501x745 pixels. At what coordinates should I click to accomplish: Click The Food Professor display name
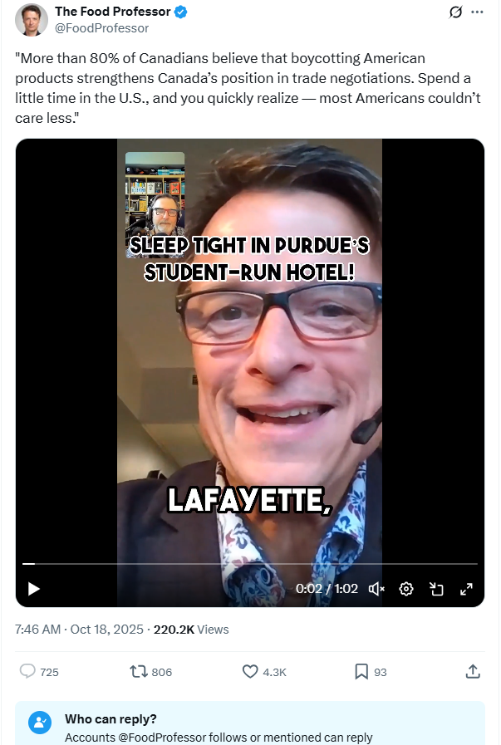pos(113,12)
